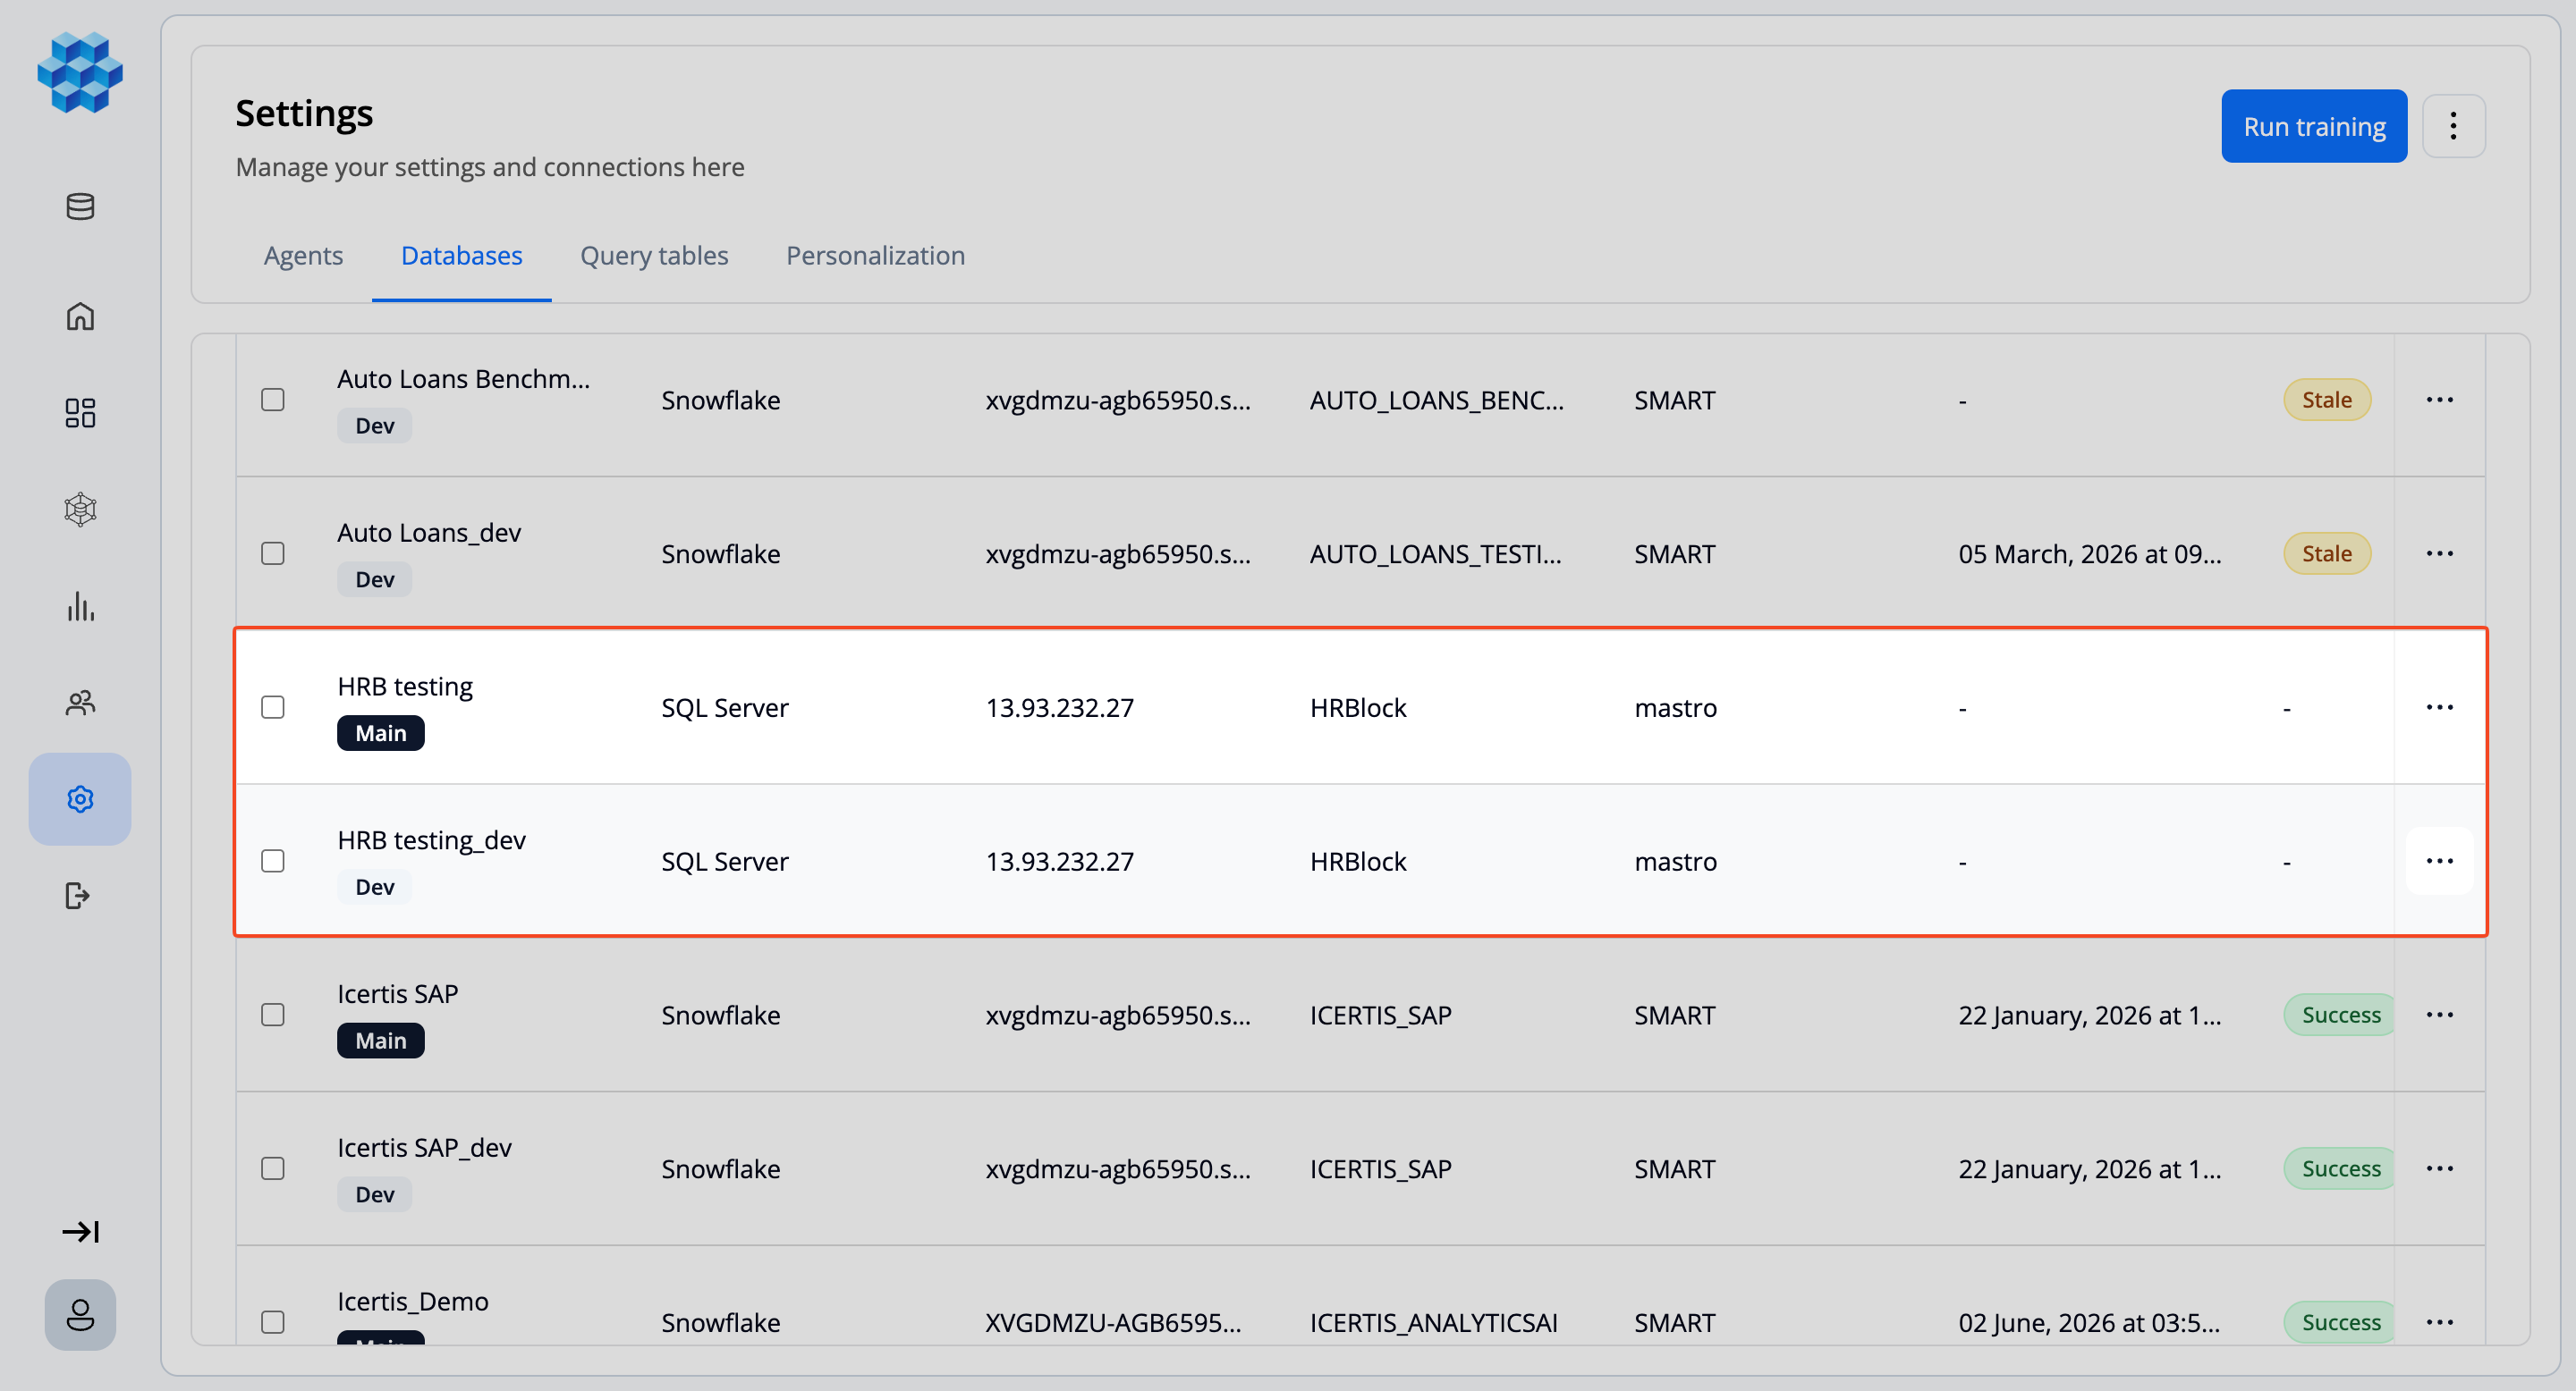Open row actions for Auto Loans Benchm...

(x=2439, y=400)
